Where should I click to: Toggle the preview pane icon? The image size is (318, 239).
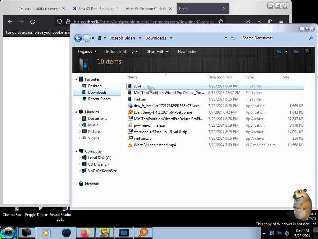tap(297, 52)
